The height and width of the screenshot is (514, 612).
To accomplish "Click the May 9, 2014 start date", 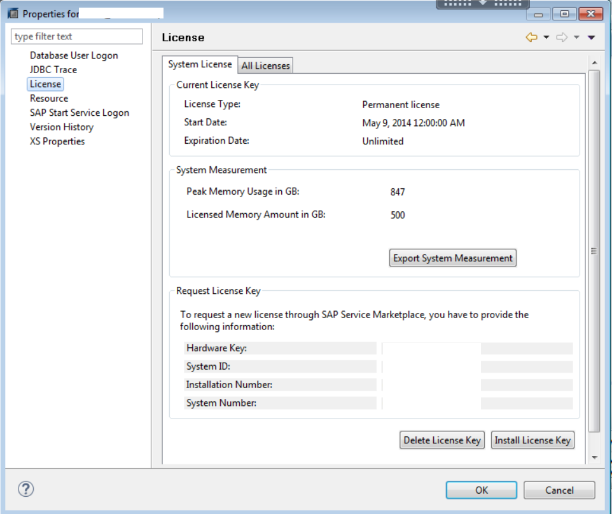I will pos(414,123).
